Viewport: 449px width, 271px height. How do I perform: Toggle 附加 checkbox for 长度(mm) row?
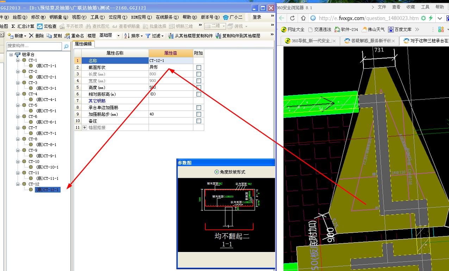199,74
